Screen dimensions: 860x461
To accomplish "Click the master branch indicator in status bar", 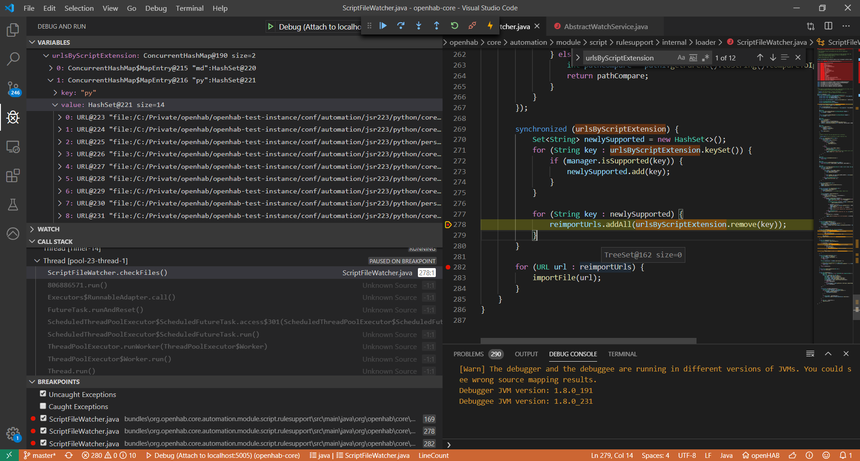I will (x=39, y=455).
